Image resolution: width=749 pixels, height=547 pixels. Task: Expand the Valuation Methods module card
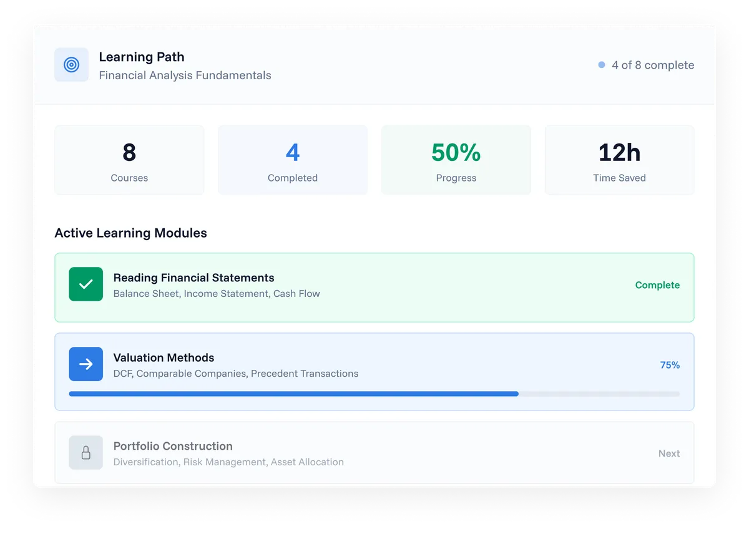point(374,372)
